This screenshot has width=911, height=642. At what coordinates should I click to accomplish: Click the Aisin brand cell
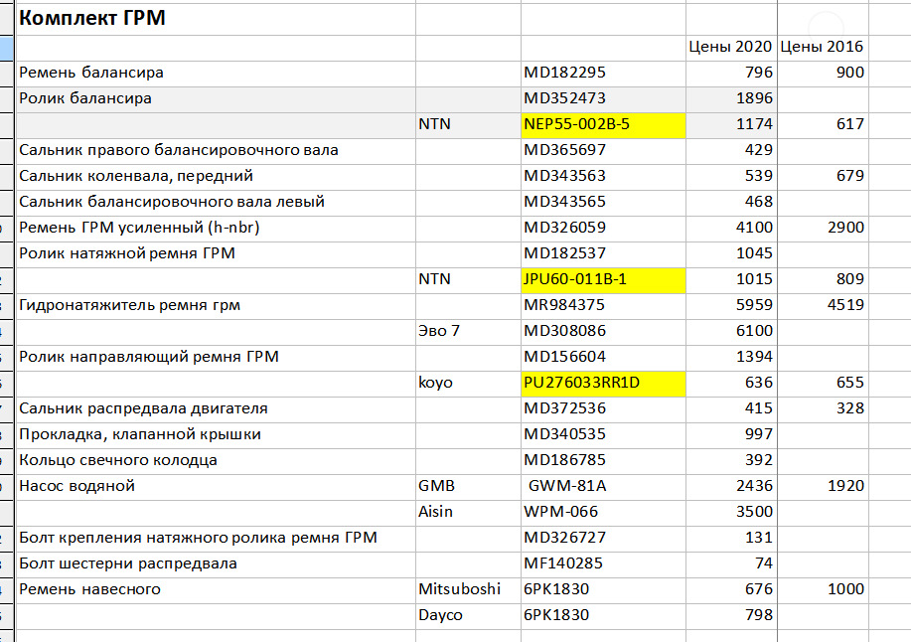click(468, 513)
